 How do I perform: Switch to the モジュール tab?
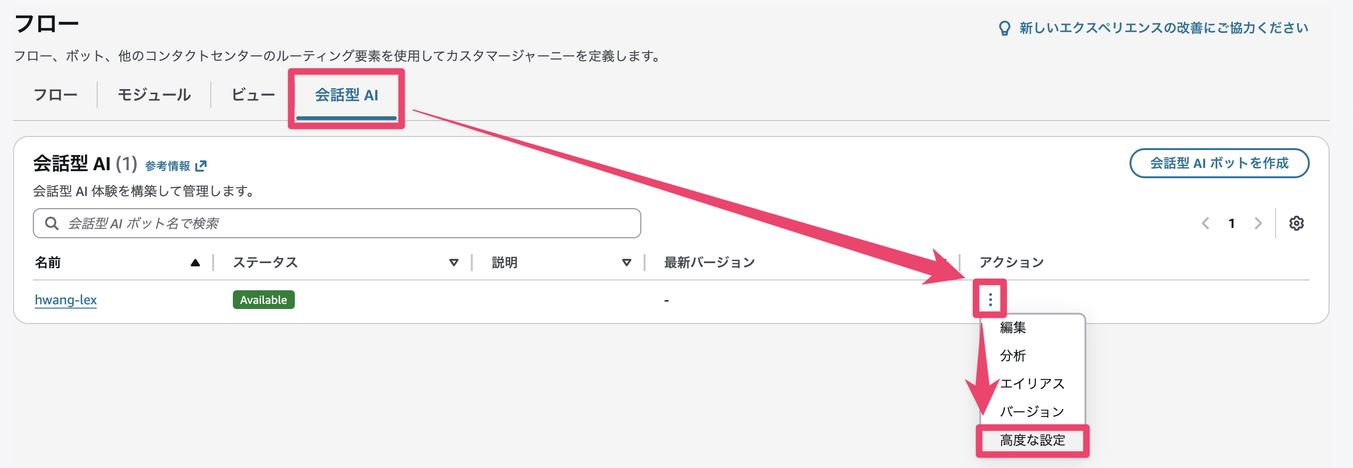pyautogui.click(x=155, y=94)
